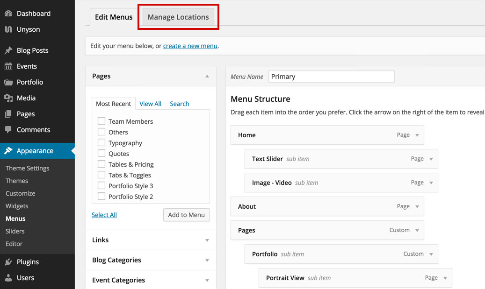Screen dimensions: 485x289
Task: Open the Menus submenu item
Action: (x=15, y=219)
